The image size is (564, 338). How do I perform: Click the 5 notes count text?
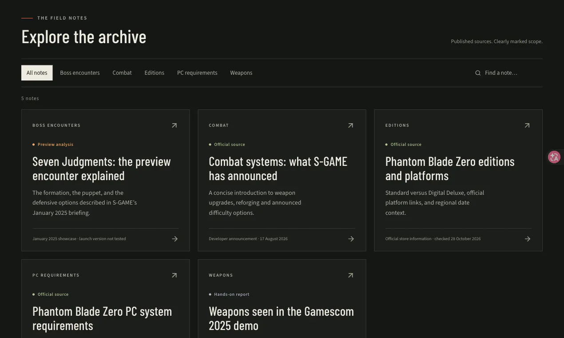[x=30, y=98]
